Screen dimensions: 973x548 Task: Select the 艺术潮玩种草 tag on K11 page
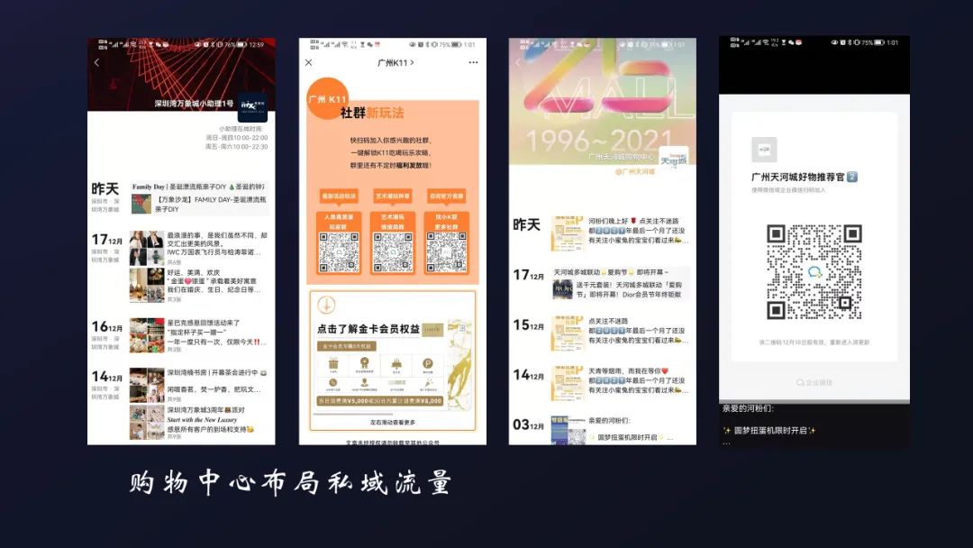(393, 196)
